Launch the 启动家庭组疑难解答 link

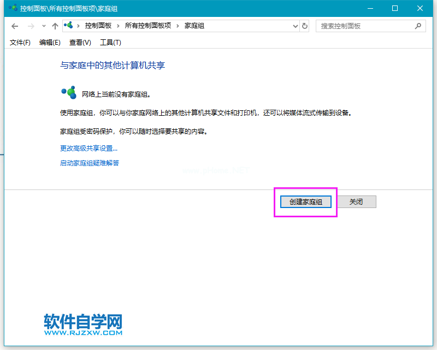click(x=90, y=163)
